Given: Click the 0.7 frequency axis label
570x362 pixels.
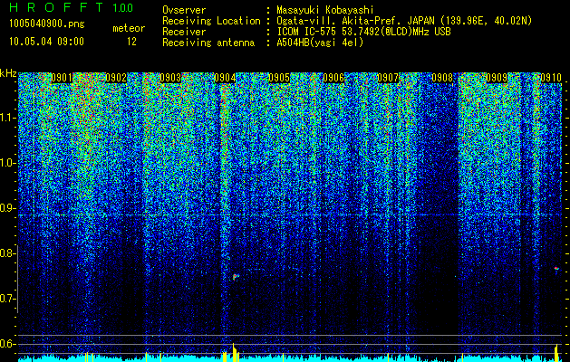Looking at the screenshot, I should coord(8,299).
